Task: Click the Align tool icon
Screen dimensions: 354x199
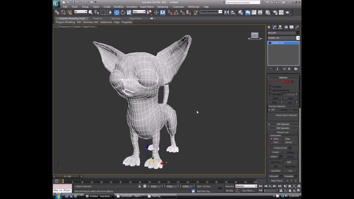Action: (x=233, y=12)
